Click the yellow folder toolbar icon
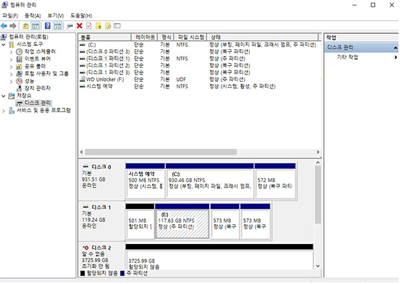 [x=99, y=26]
